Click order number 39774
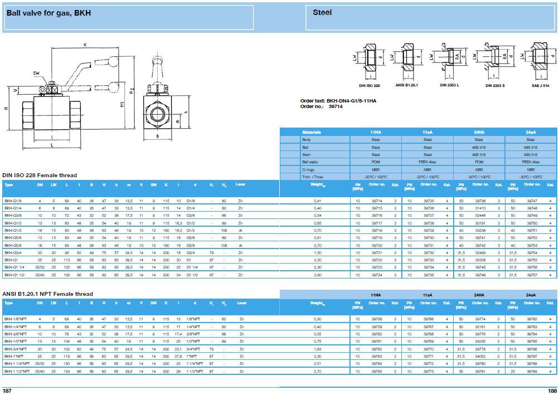The width and height of the screenshot is (559, 395). [x=480, y=319]
